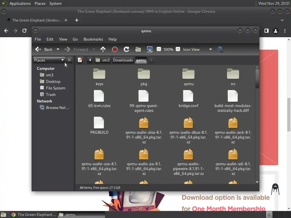This screenshot has width=291, height=218.
Task: Select qemu in the path bar
Action: (x=141, y=60)
